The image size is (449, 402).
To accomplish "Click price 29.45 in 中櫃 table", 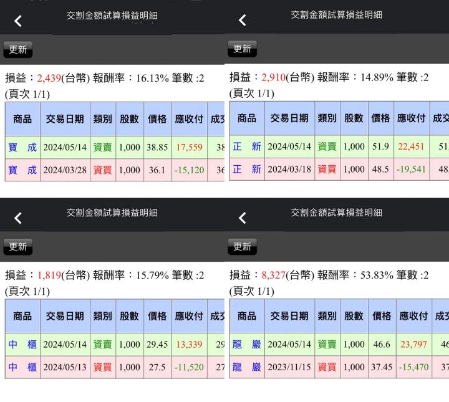I will click(x=157, y=344).
